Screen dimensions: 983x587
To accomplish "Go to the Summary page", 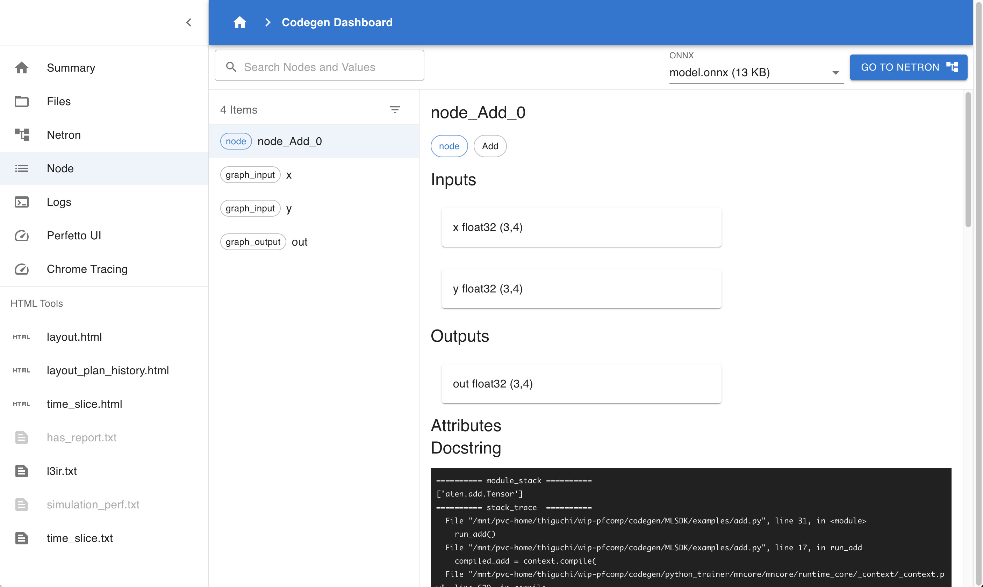I will [x=71, y=68].
